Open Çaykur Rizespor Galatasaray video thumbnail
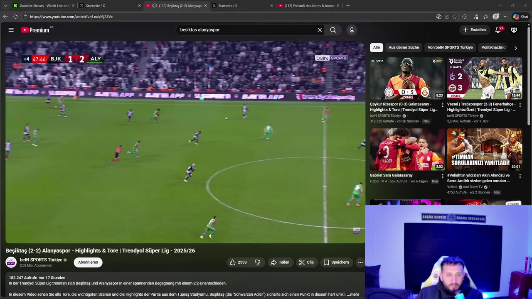The image size is (532, 299). click(407, 78)
